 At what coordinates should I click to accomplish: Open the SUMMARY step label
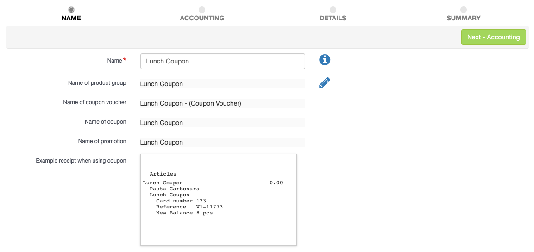[464, 18]
